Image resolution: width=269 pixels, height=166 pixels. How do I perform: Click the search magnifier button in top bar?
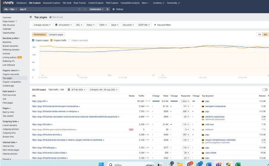tap(108, 9)
